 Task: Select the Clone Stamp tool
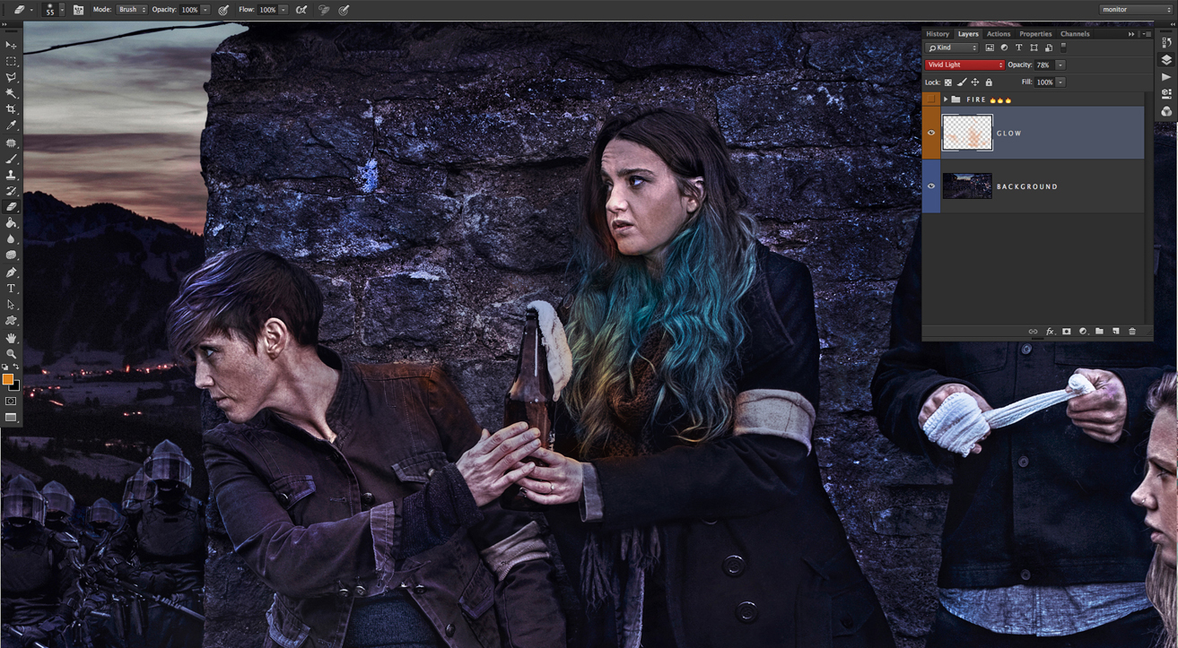point(12,175)
